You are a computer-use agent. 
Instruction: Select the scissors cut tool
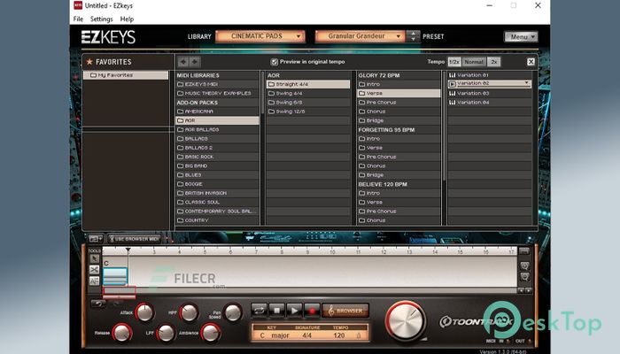(x=94, y=270)
